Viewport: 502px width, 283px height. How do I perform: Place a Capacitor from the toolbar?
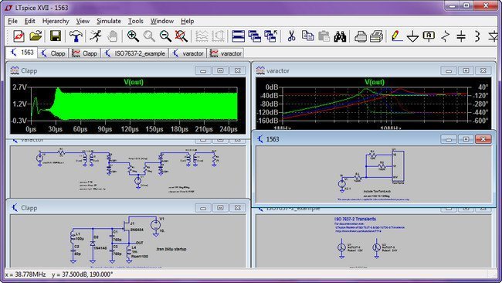(x=461, y=36)
